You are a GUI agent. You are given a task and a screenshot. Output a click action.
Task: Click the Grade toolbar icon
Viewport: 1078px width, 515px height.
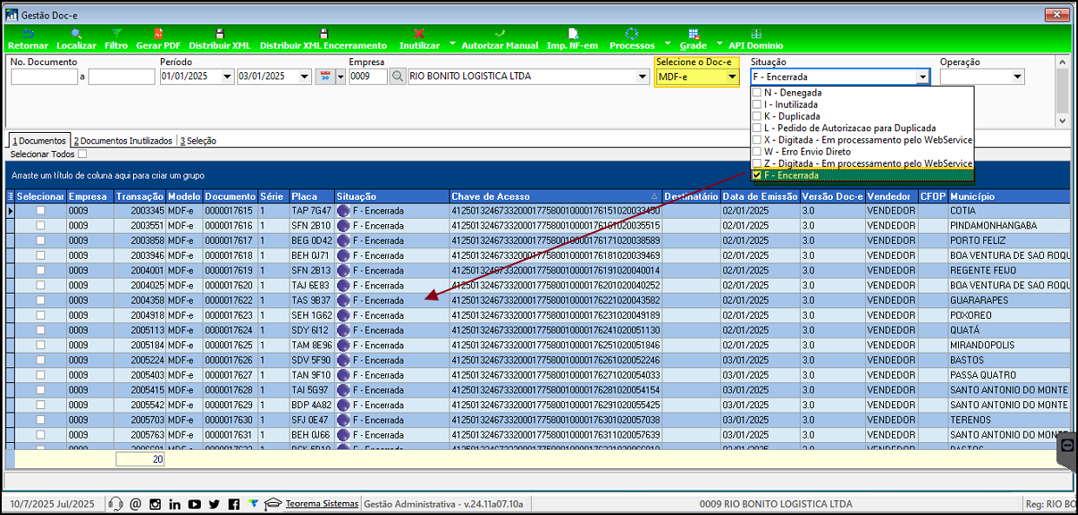point(693,33)
